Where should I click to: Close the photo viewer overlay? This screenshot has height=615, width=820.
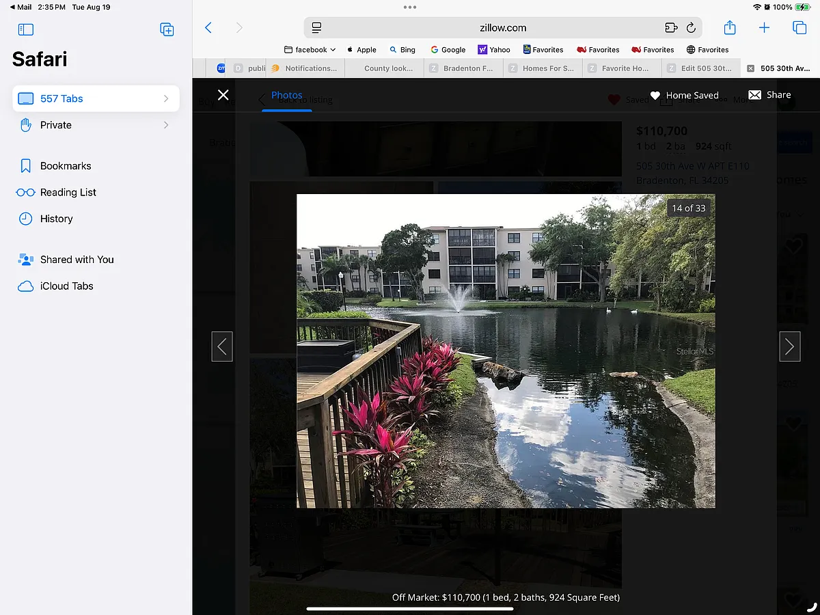pyautogui.click(x=223, y=95)
